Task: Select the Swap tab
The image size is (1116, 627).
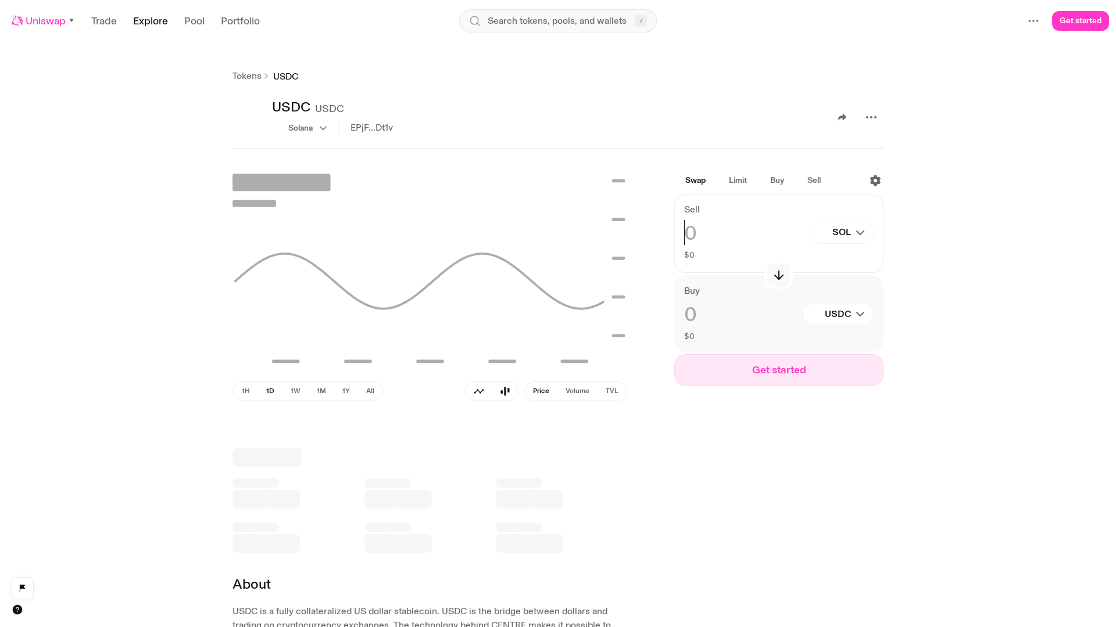Action: (696, 181)
